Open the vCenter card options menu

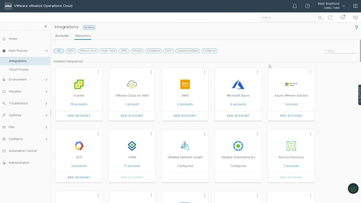coord(98,72)
